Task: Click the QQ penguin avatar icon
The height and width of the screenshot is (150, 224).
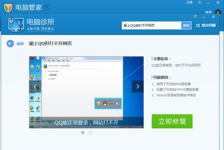Action: pos(218,12)
